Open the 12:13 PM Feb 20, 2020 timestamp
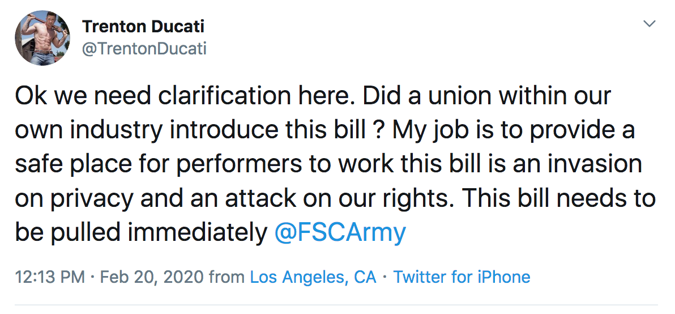This screenshot has width=675, height=314. tap(109, 277)
